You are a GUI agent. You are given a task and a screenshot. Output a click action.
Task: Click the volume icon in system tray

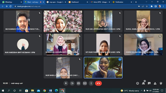click(x=150, y=91)
